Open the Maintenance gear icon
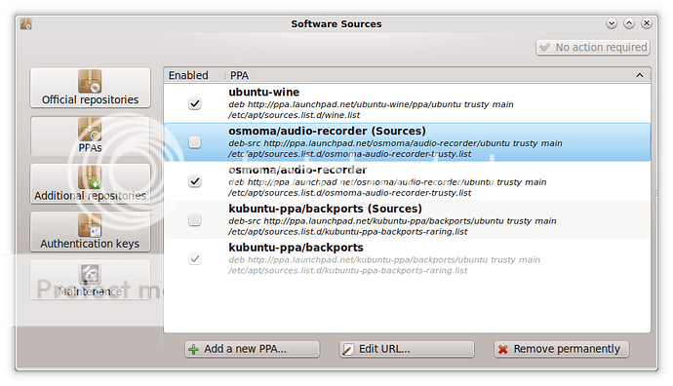The width and height of the screenshot is (673, 386). coord(90,274)
